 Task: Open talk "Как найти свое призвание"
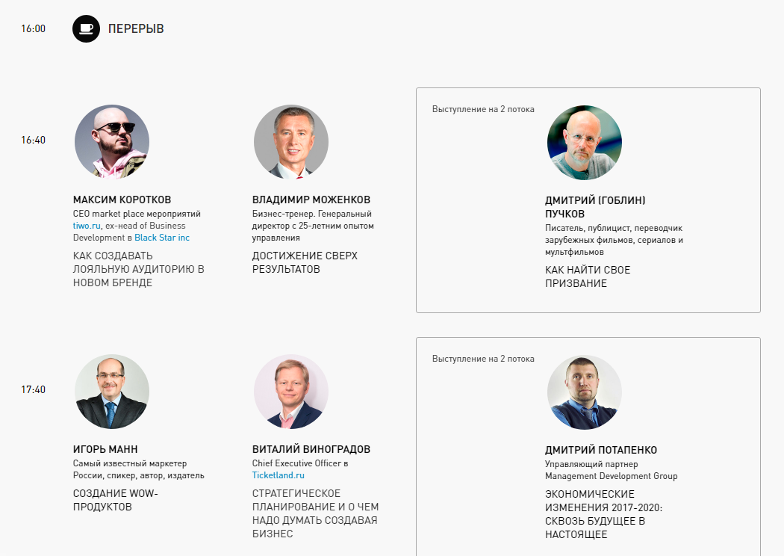[x=588, y=277]
